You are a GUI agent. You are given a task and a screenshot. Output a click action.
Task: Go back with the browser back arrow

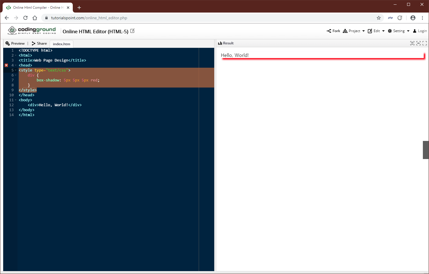point(7,18)
